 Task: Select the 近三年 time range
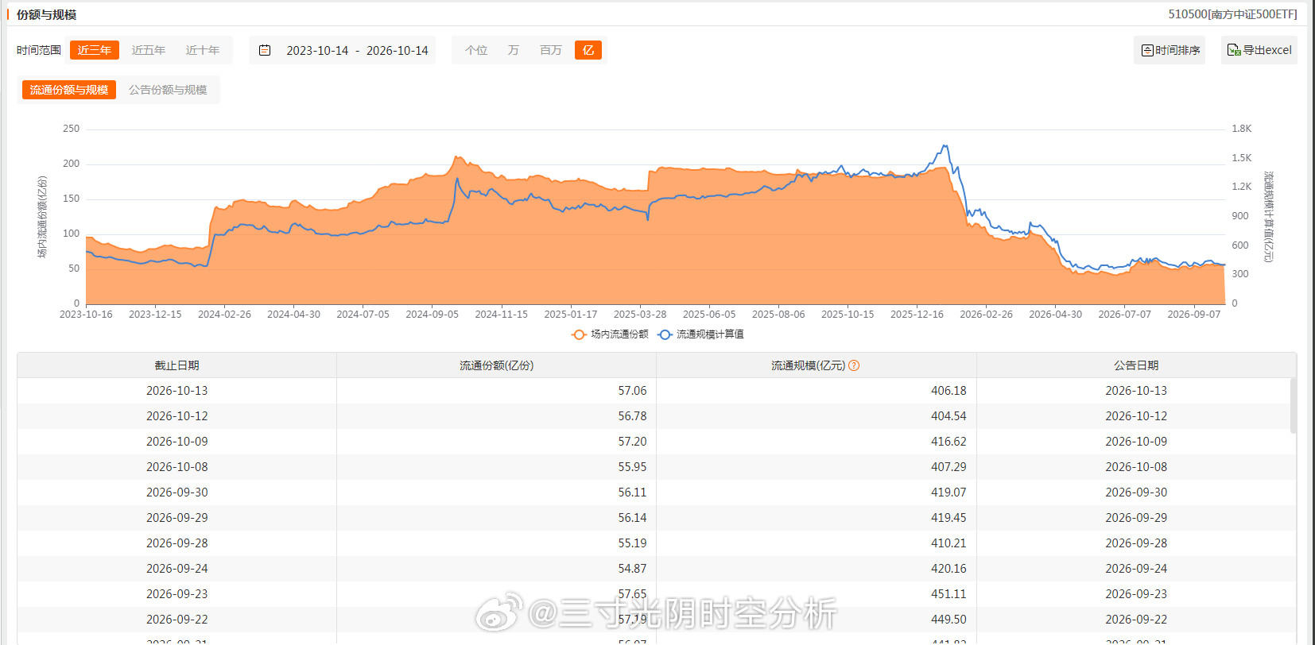pyautogui.click(x=95, y=50)
